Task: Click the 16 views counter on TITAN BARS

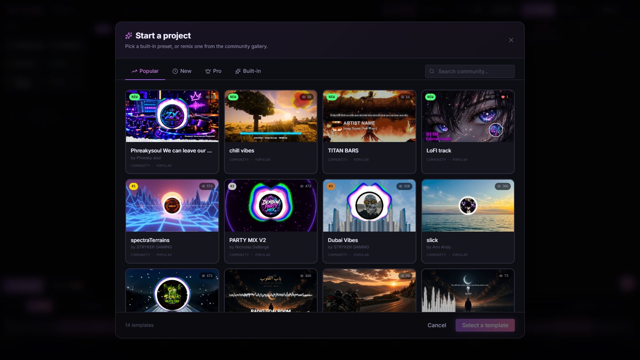Action: pyautogui.click(x=405, y=97)
